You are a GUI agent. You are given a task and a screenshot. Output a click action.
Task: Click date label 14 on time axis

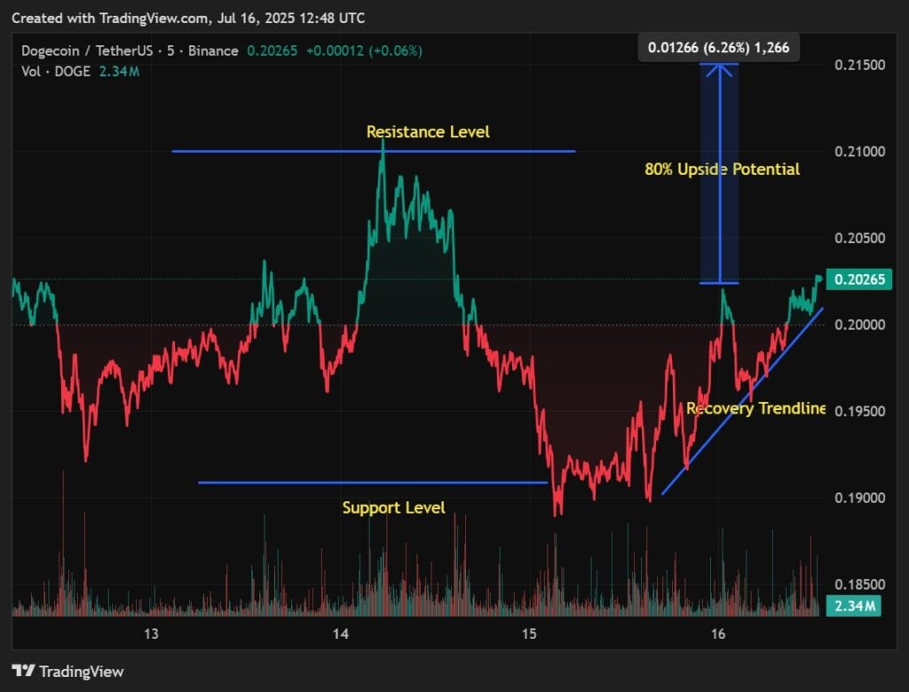(x=341, y=633)
